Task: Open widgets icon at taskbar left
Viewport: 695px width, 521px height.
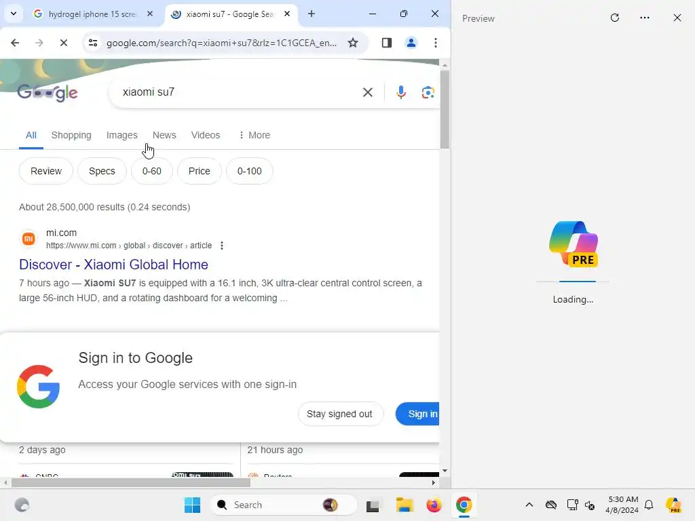Action: coord(22,505)
